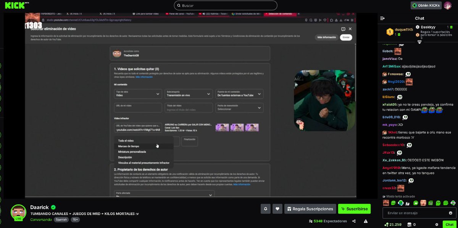Select Marcas de tiempo menu option

click(x=144, y=146)
